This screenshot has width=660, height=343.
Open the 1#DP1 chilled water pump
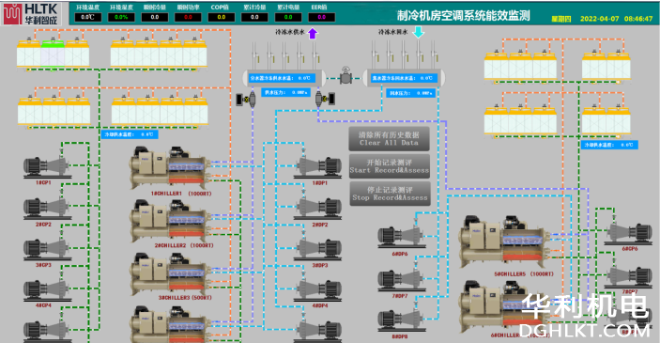coord(318,167)
